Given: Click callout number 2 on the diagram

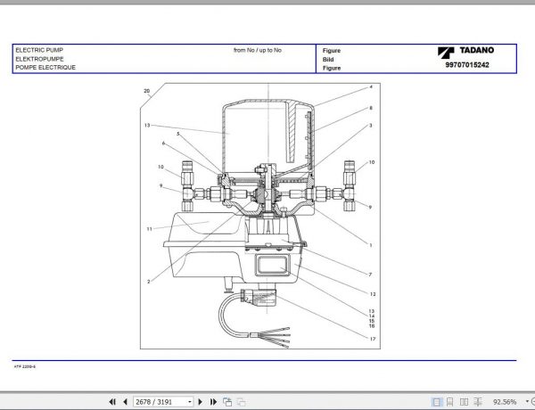Looking at the screenshot, I should pyautogui.click(x=148, y=282).
